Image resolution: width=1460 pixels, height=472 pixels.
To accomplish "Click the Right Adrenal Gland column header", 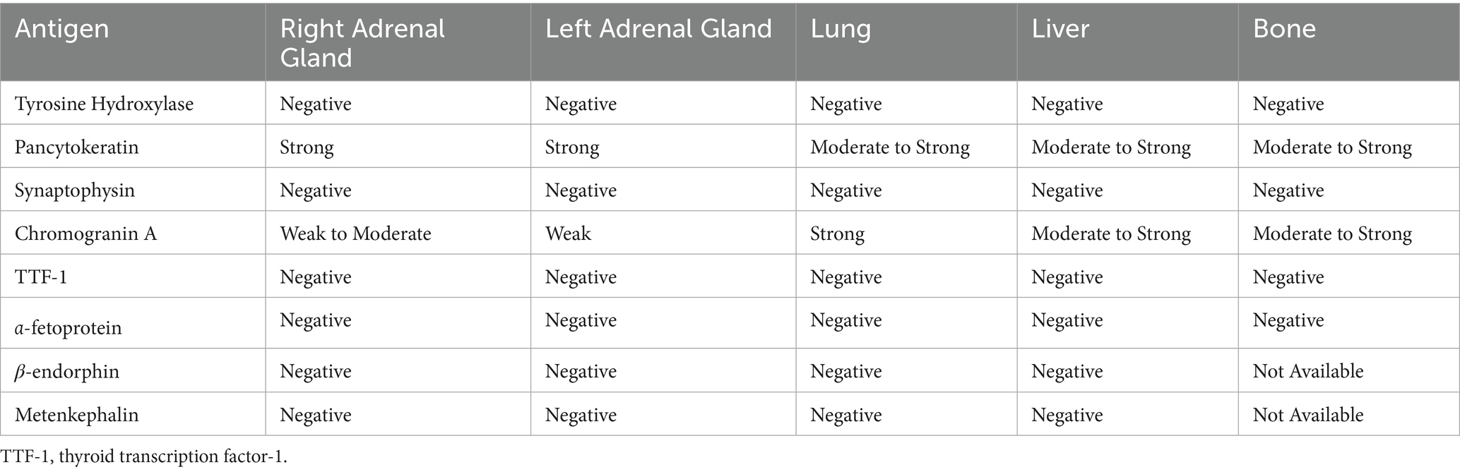I will 362,42.
